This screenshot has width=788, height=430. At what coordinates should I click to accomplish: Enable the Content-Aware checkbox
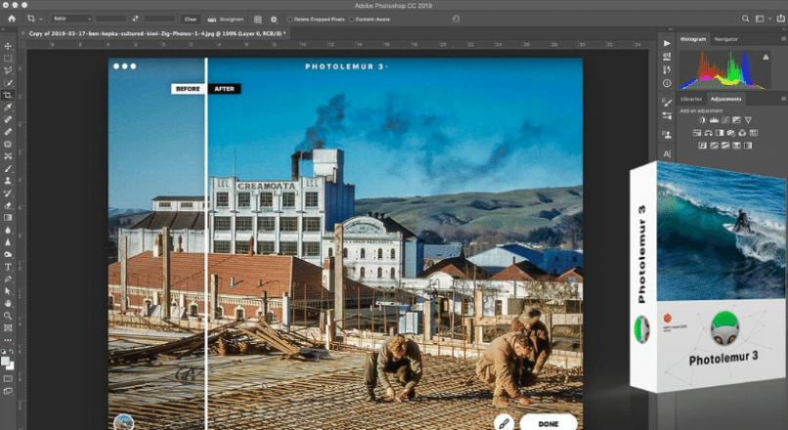[351, 20]
